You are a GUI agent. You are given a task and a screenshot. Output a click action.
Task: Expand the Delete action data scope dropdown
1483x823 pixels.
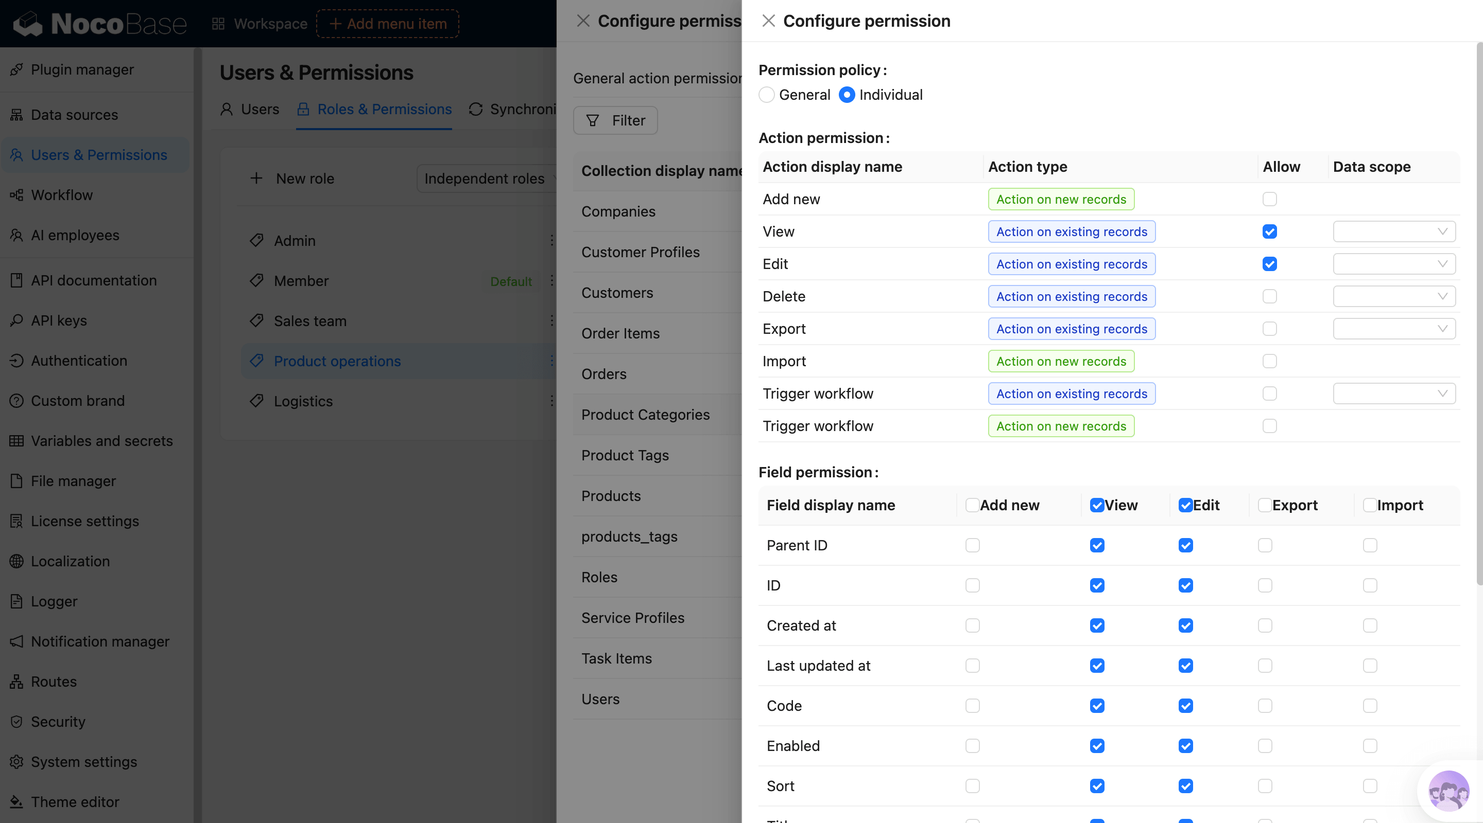(1394, 297)
